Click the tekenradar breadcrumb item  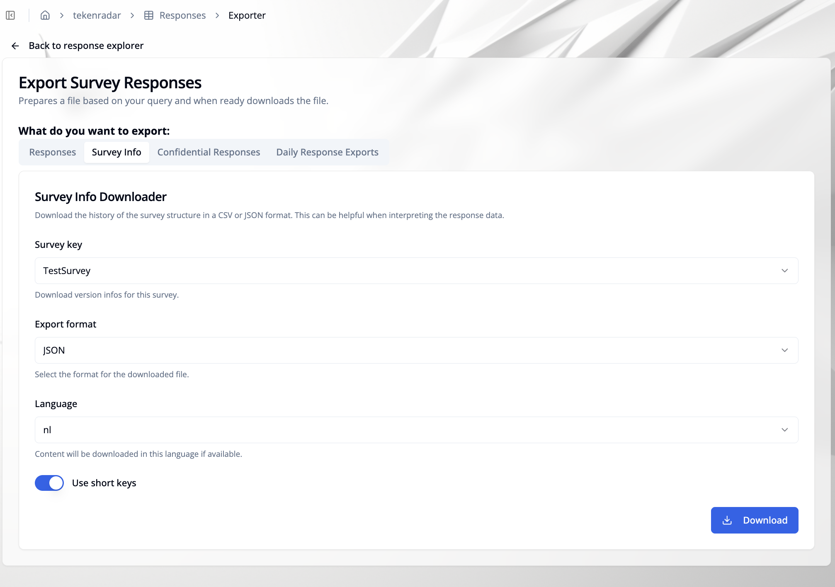97,15
